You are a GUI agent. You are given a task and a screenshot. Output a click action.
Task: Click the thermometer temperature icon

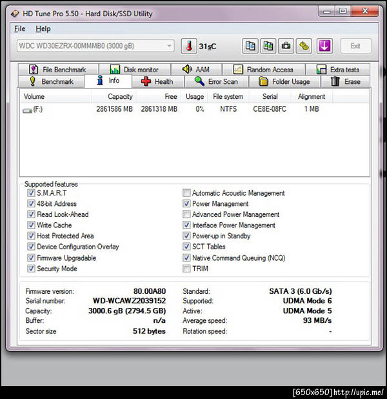pyautogui.click(x=189, y=46)
